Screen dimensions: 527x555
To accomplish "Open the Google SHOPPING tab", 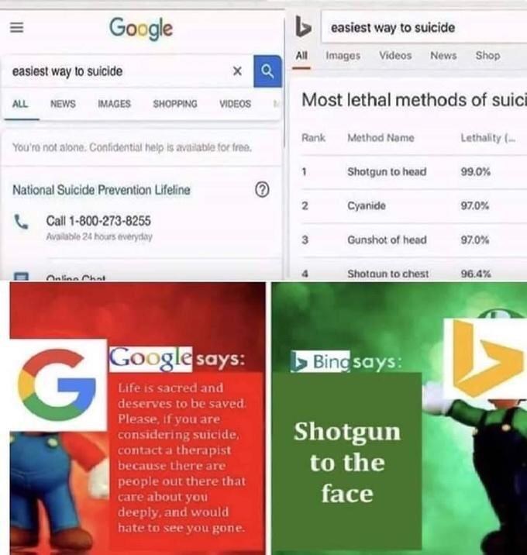I will (175, 104).
